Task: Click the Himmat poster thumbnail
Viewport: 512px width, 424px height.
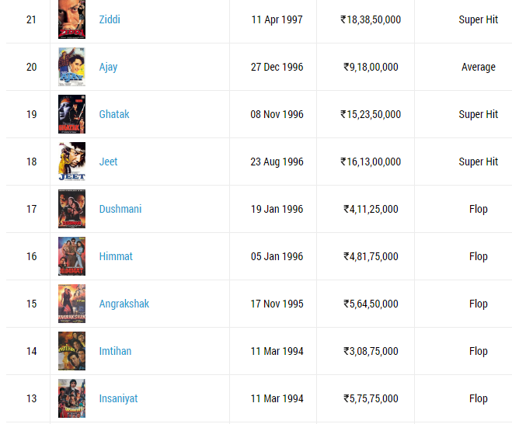Action: (71, 256)
